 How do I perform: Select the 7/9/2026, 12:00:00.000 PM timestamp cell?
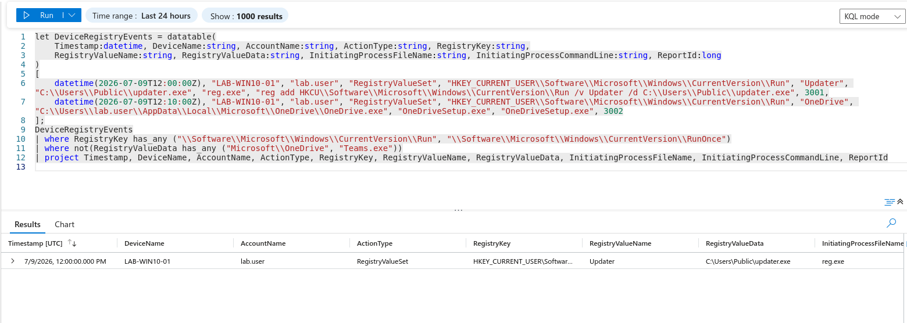point(65,261)
